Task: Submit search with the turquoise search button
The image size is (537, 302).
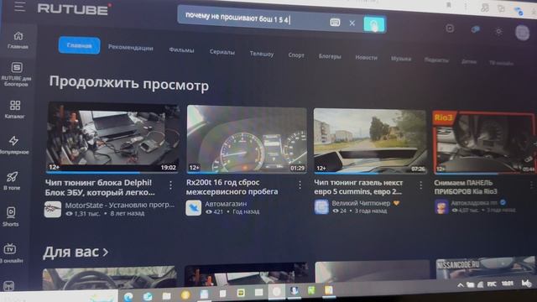Action: pos(374,24)
